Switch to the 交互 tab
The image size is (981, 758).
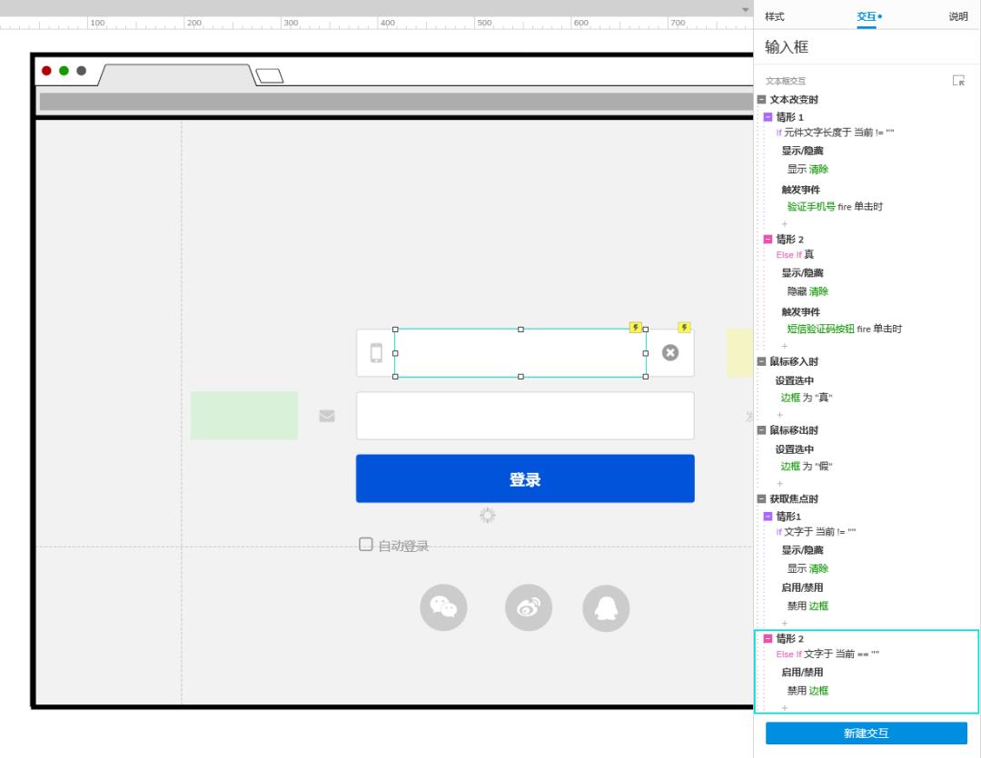point(867,16)
